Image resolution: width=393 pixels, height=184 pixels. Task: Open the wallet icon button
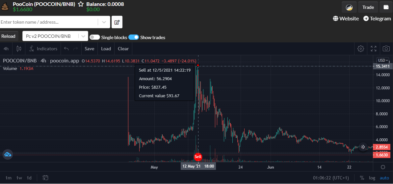[386, 7]
